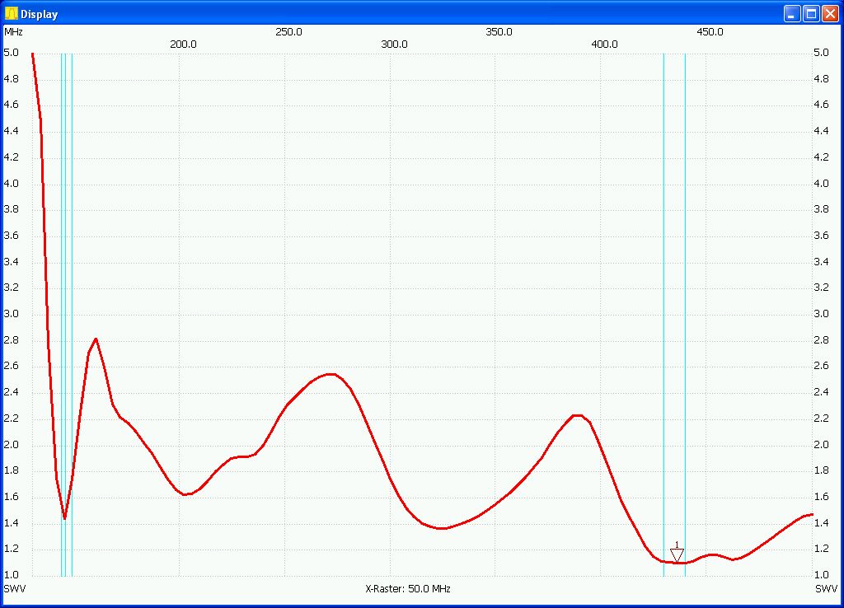Image resolution: width=844 pixels, height=608 pixels.
Task: Click the 450.0 frequency axis label
Action: point(710,32)
